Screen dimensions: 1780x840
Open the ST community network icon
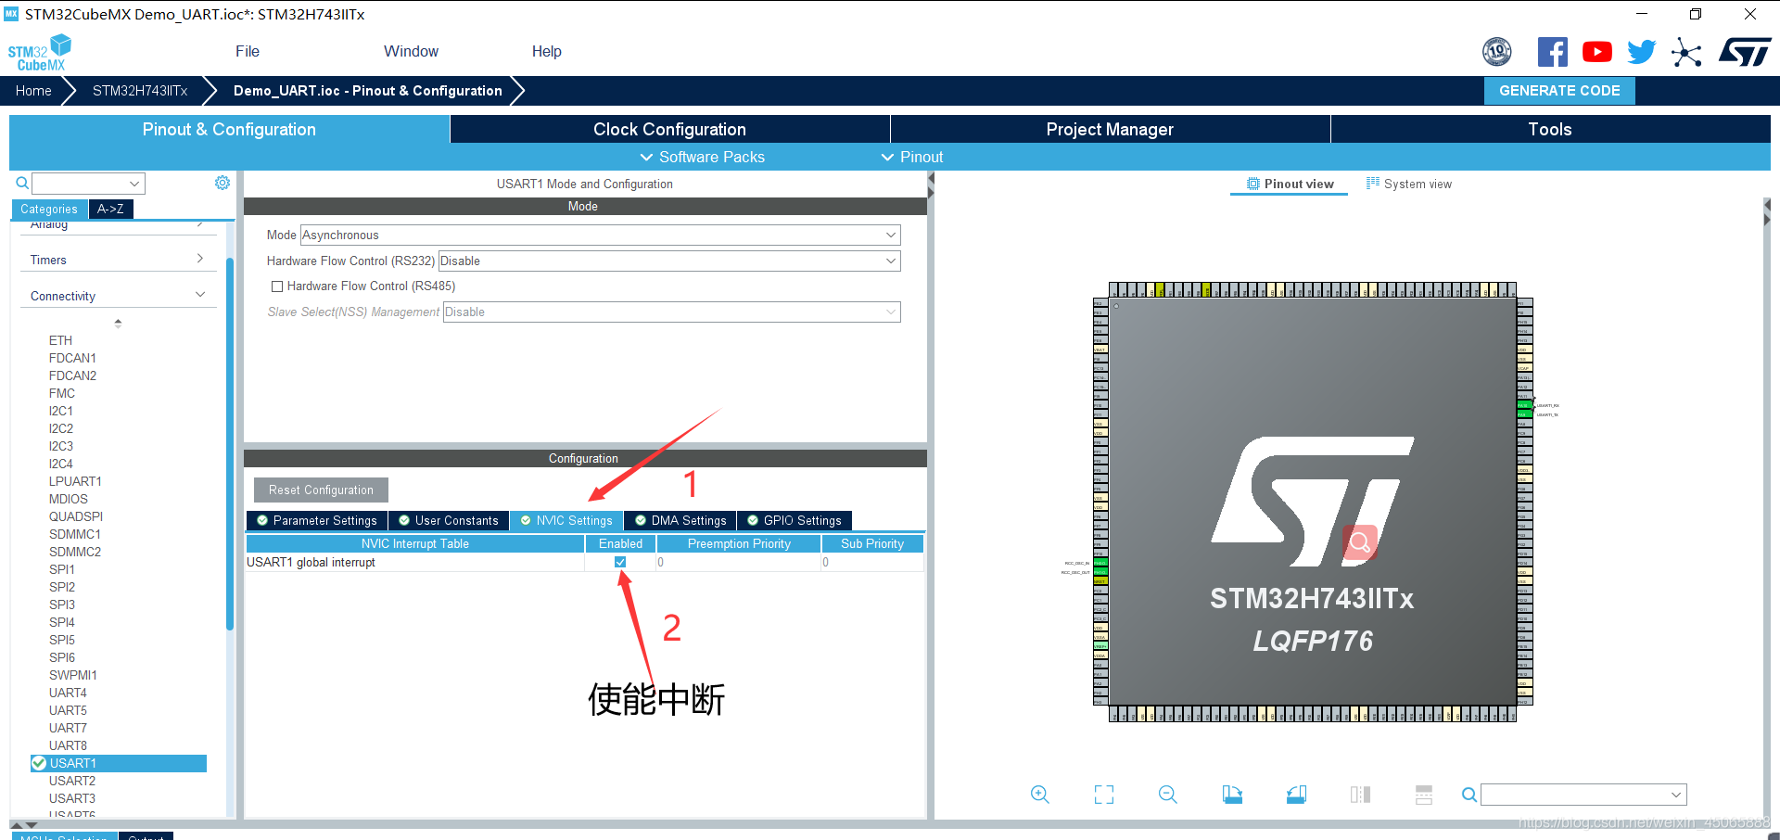1686,52
